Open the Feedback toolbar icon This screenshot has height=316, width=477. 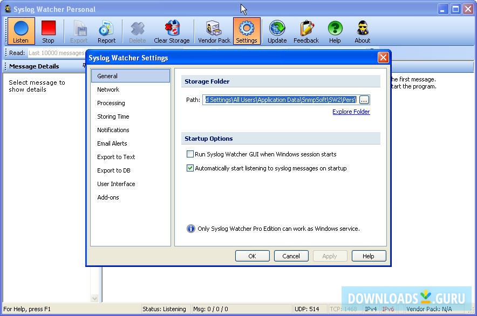coord(306,31)
